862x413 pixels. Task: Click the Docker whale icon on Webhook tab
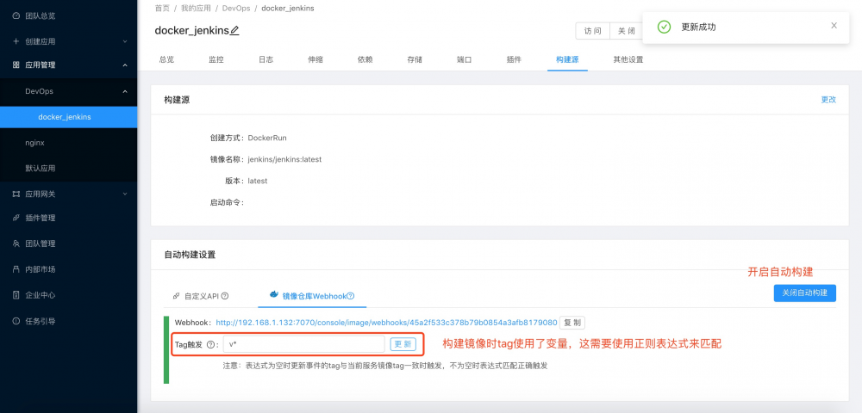[274, 294]
